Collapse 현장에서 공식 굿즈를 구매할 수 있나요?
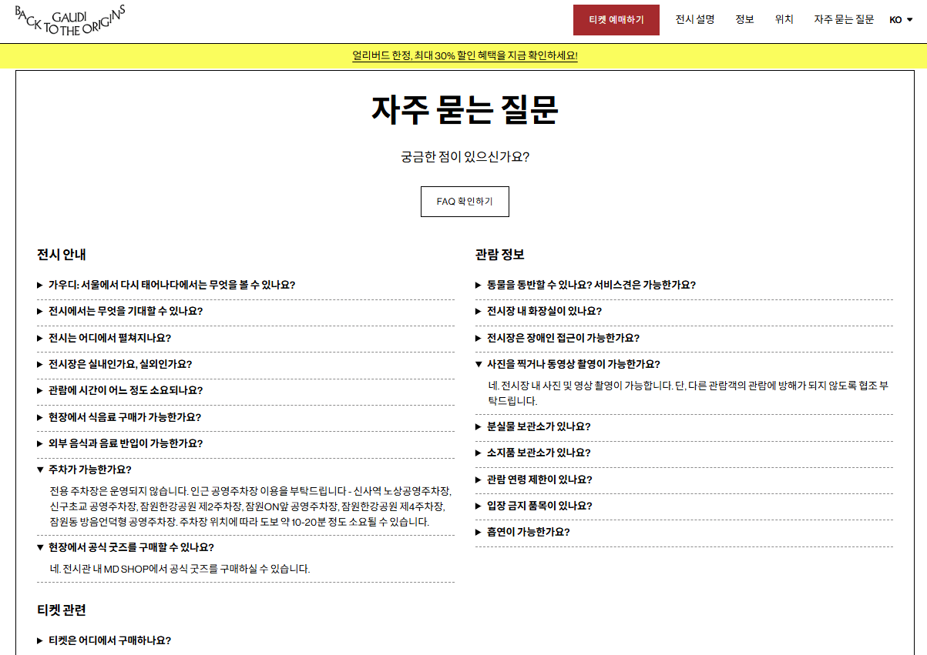Viewport: 927px width, 655px height. [x=246, y=547]
